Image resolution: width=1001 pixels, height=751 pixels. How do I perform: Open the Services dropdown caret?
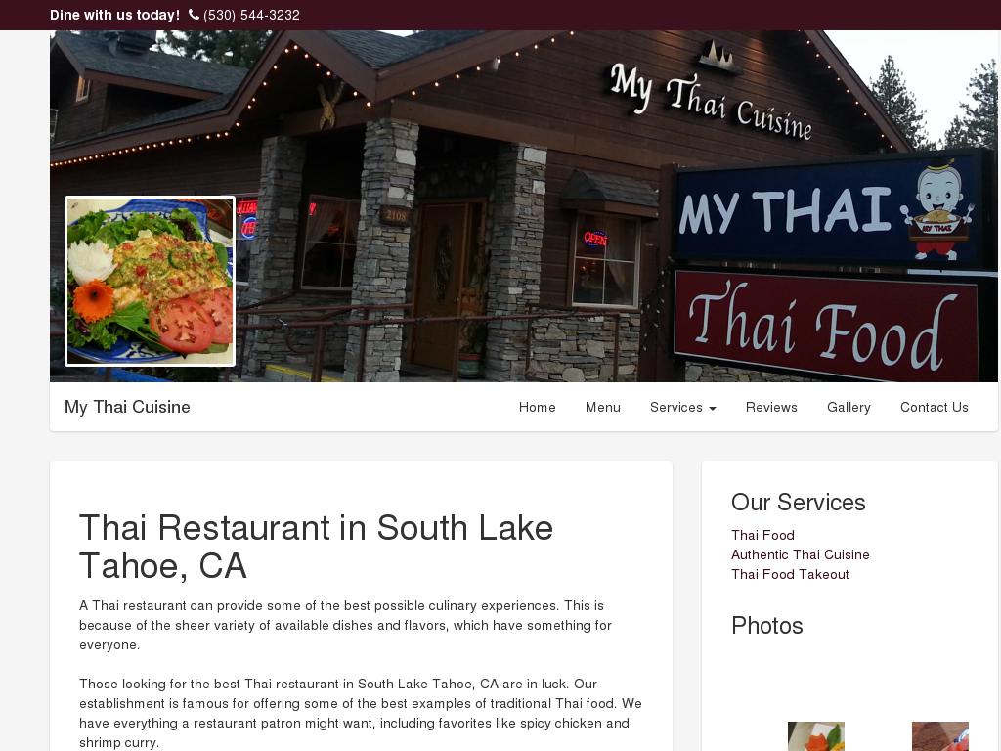tap(713, 408)
